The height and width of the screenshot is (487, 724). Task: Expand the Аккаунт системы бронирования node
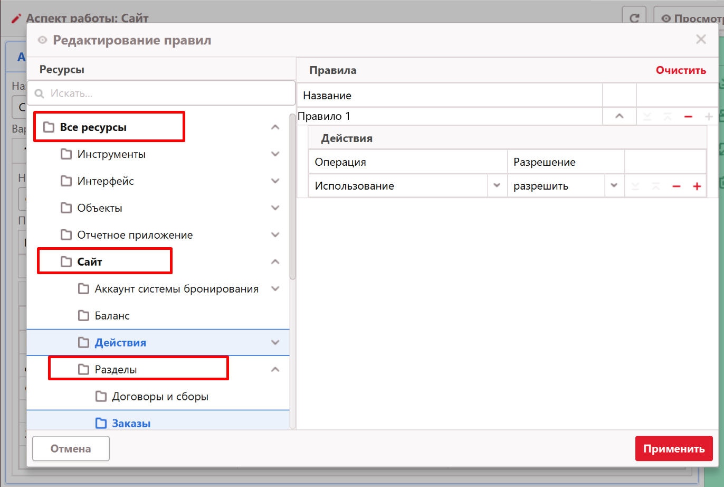[x=275, y=289]
